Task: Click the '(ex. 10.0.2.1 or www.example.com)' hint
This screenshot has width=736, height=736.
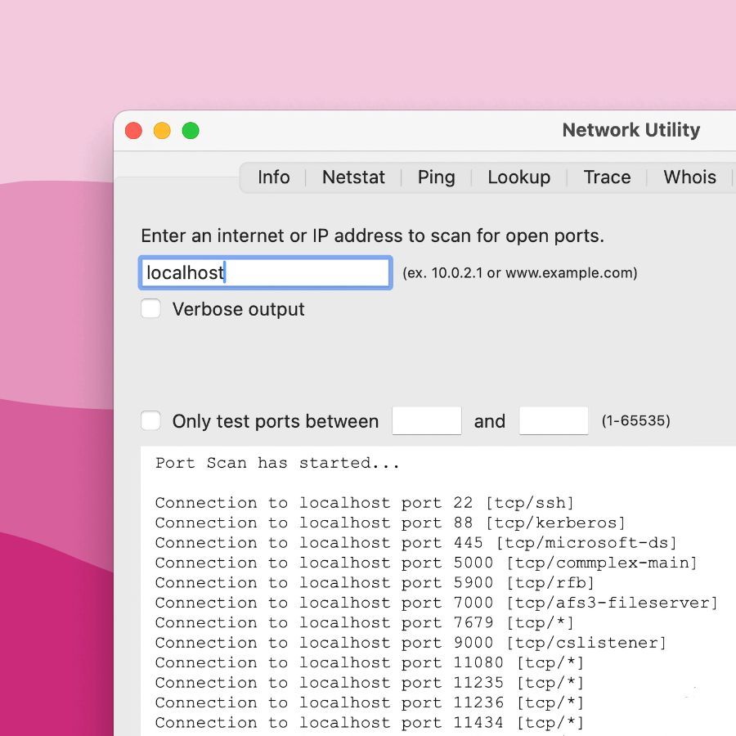Action: [519, 272]
